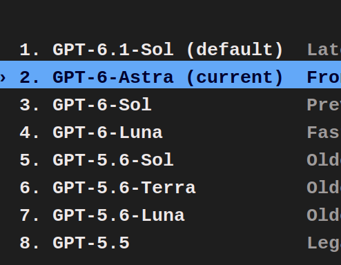341x265 pixels.
Task: Click the "Leg" description beside GPT-5.5
Action: click(324, 244)
